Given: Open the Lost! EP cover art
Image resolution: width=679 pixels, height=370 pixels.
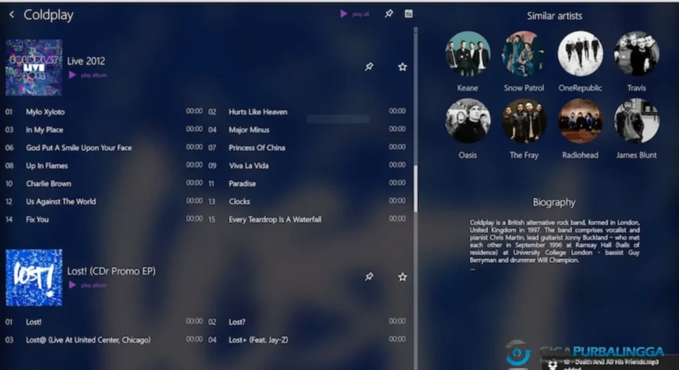Looking at the screenshot, I should point(34,277).
